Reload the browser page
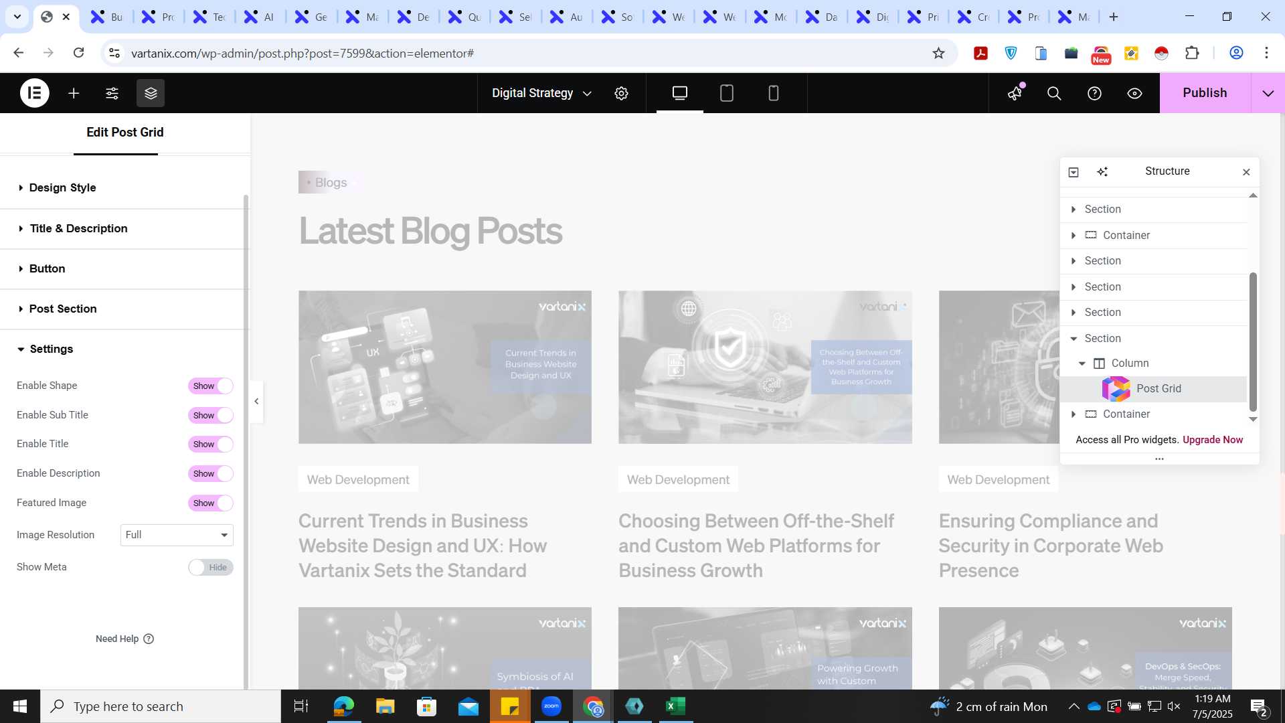 tap(78, 53)
